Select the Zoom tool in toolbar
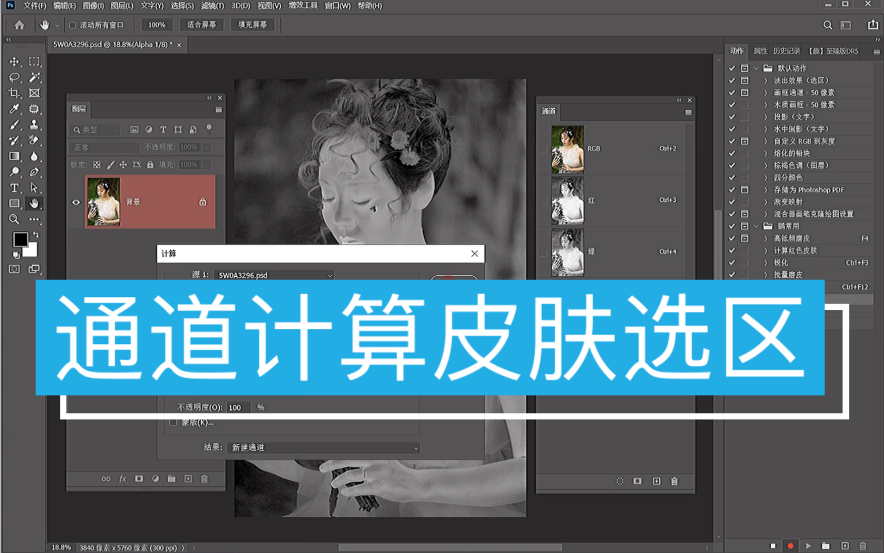Viewport: 884px width, 553px height. pyautogui.click(x=15, y=219)
